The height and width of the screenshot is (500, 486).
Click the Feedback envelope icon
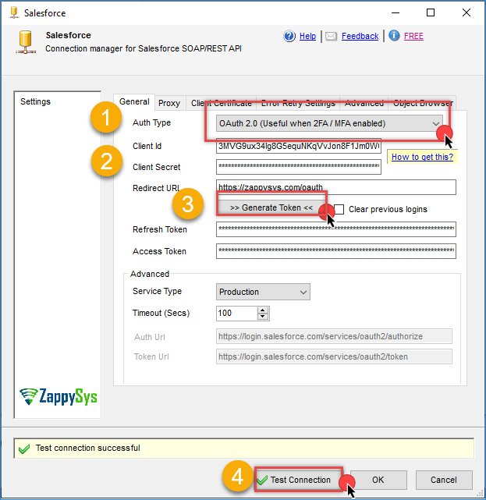(331, 37)
